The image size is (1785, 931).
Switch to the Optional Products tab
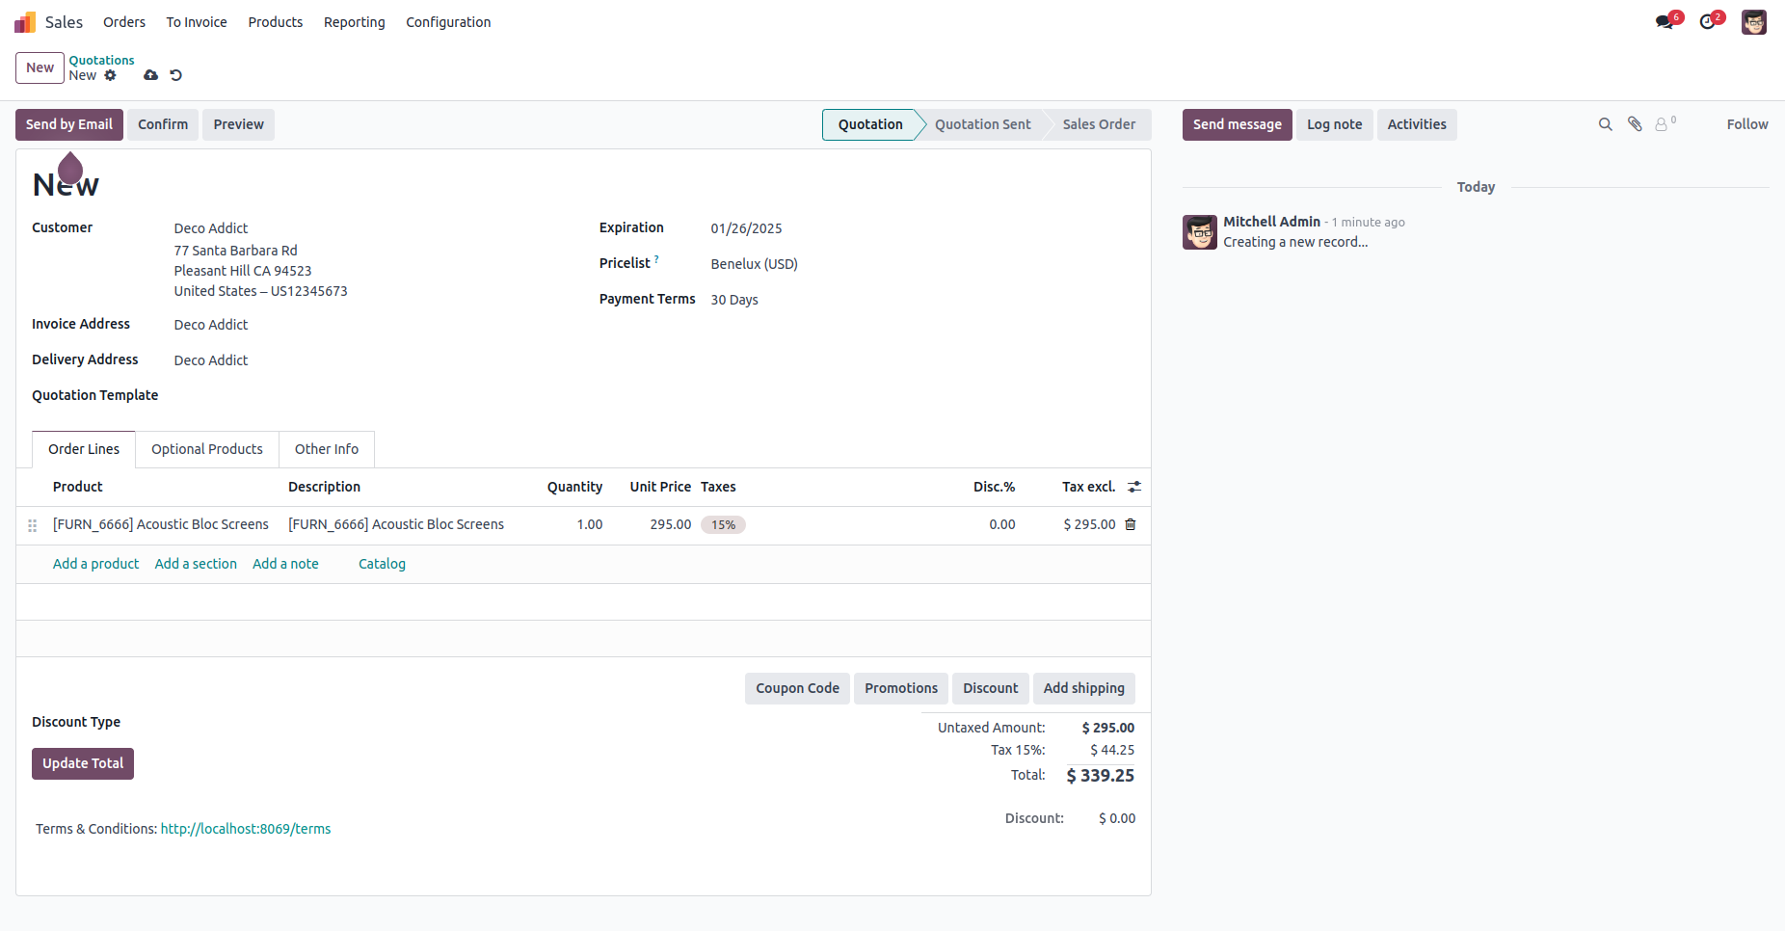tap(207, 449)
